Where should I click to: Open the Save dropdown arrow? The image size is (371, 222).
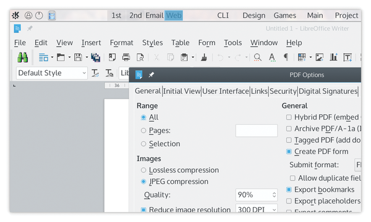pos(87,57)
